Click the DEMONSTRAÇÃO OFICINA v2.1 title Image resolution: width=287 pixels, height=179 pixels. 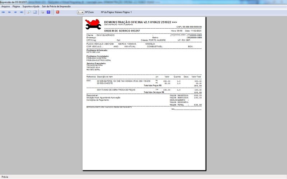click(x=140, y=22)
